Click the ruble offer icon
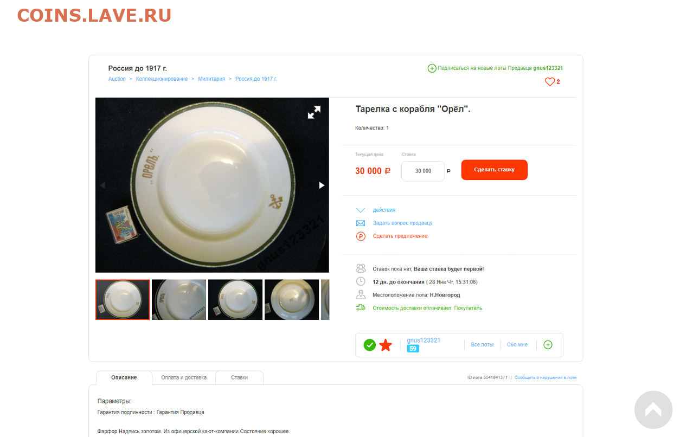 (x=361, y=236)
